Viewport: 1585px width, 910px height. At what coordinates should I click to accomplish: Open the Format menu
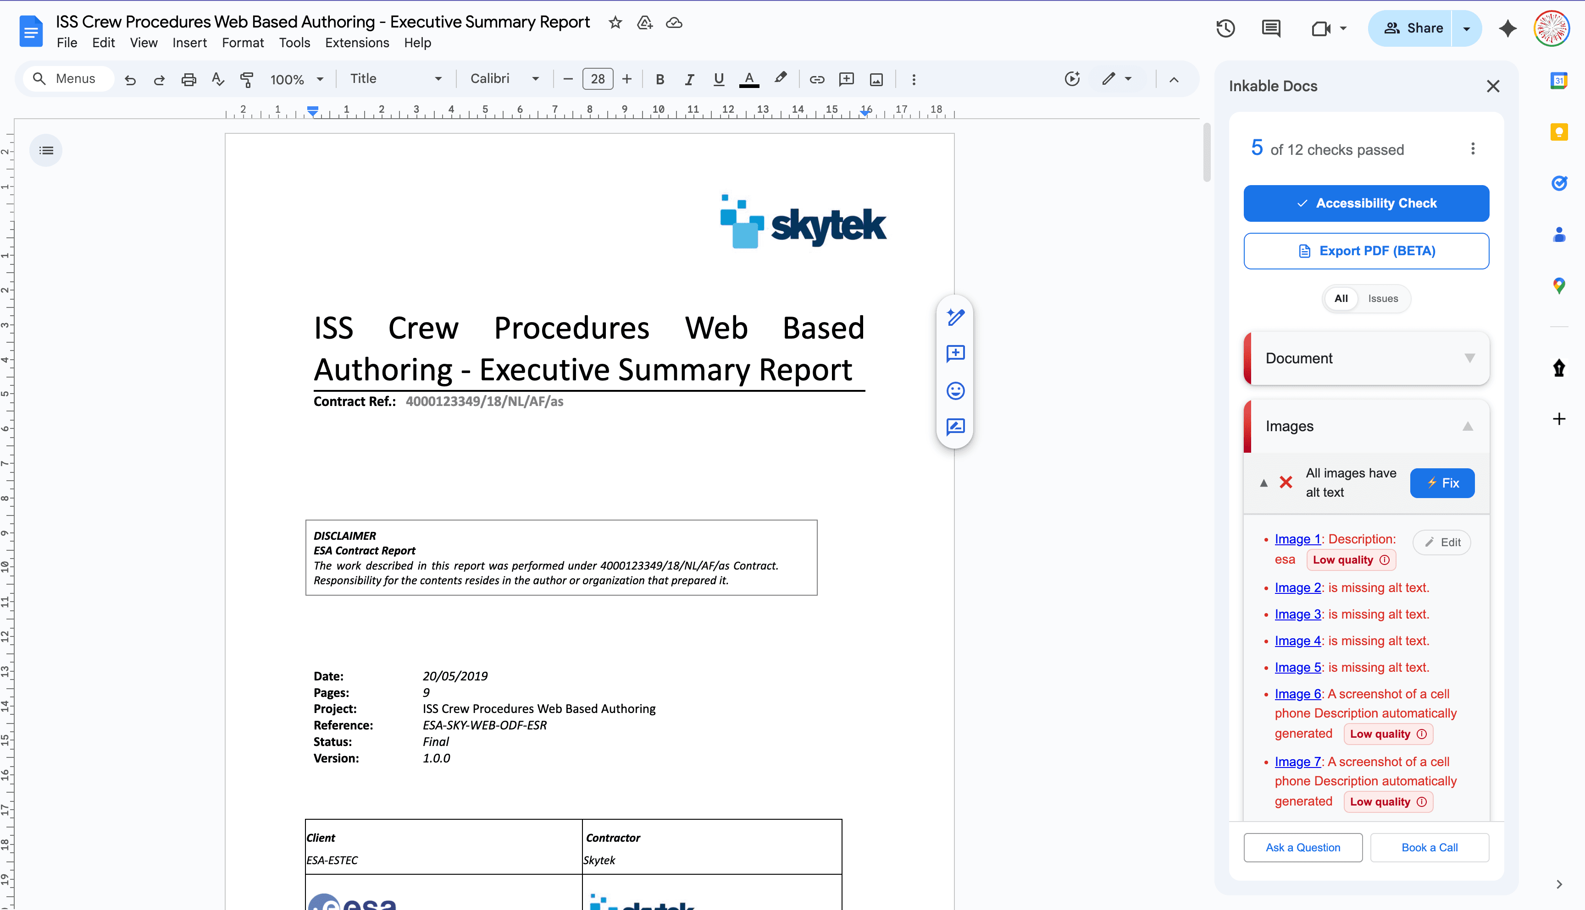(x=243, y=43)
